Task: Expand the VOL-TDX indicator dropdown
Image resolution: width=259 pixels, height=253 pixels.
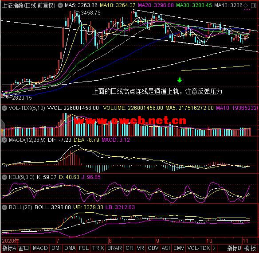Action: pos(4,108)
